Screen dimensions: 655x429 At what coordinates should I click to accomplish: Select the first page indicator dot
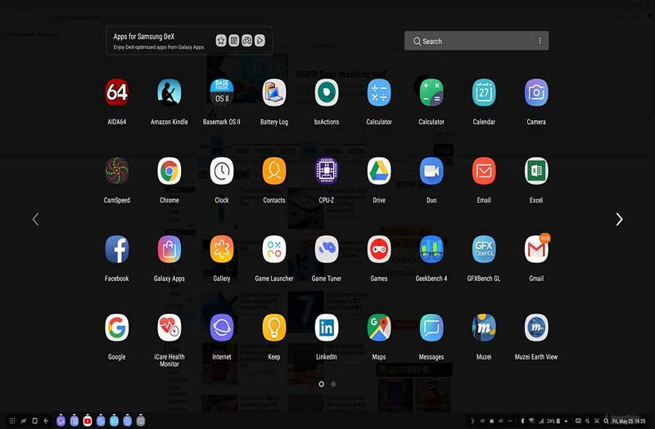[x=321, y=384]
